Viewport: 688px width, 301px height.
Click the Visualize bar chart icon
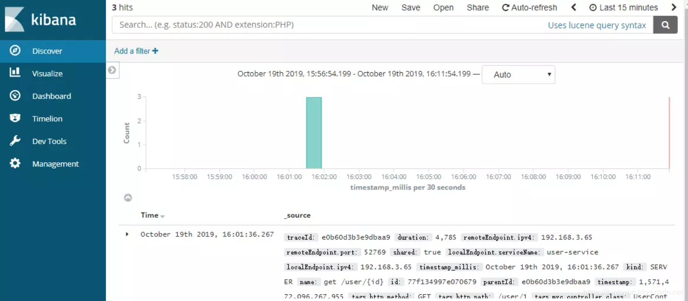(x=15, y=73)
